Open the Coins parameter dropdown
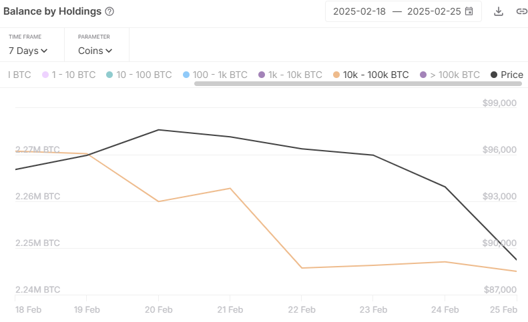This screenshot has width=528, height=322. [95, 50]
